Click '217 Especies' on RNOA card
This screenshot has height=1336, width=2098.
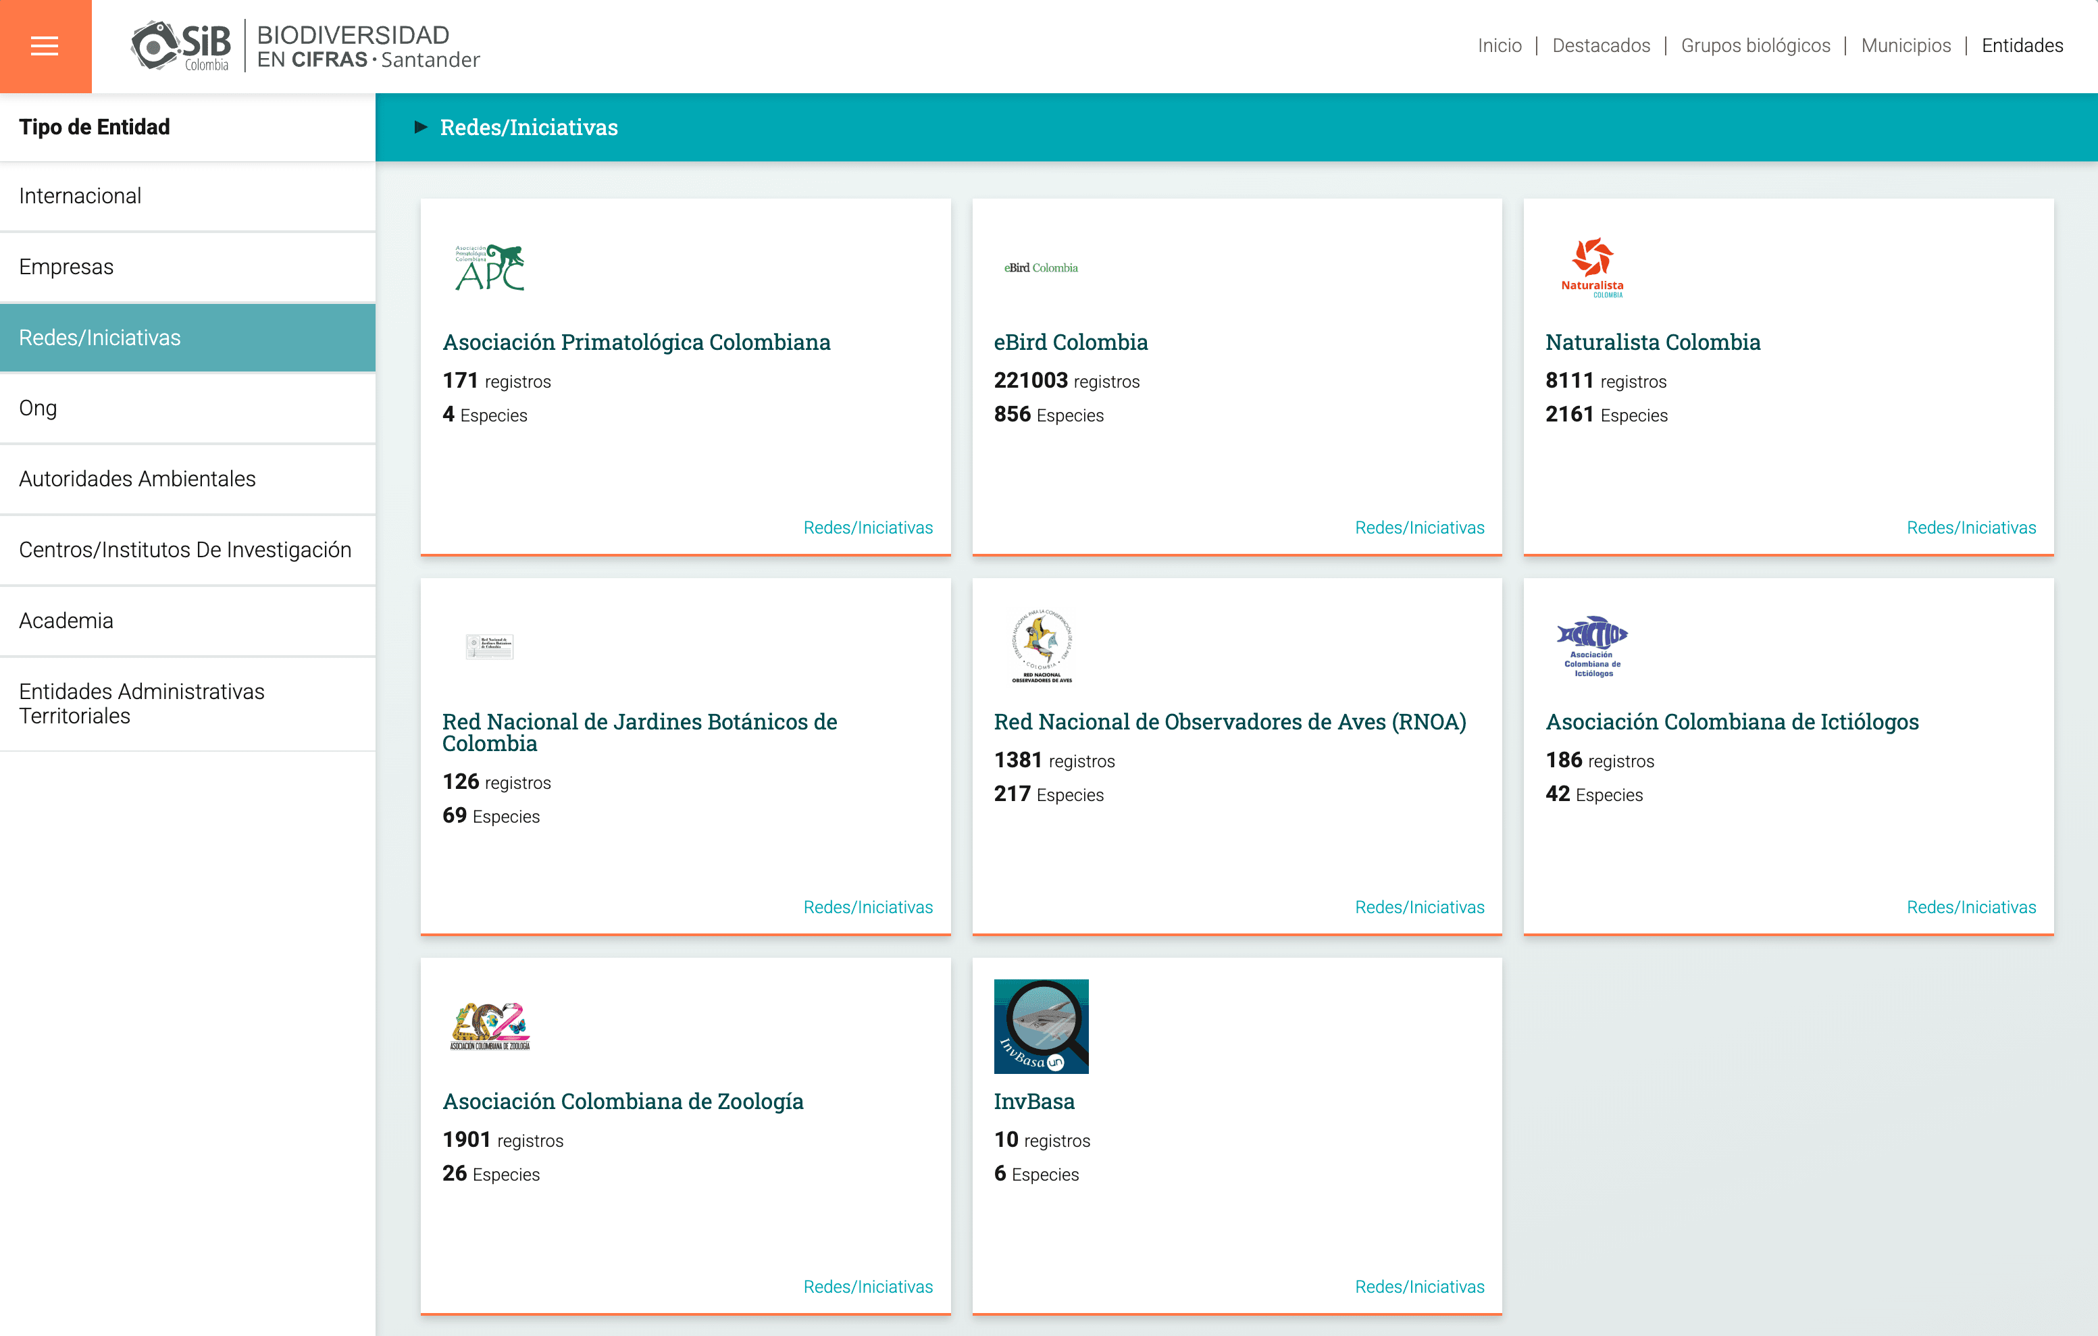pos(1049,795)
